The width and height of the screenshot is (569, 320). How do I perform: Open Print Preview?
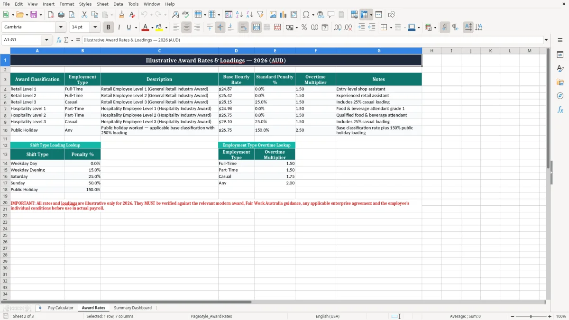coord(72,15)
